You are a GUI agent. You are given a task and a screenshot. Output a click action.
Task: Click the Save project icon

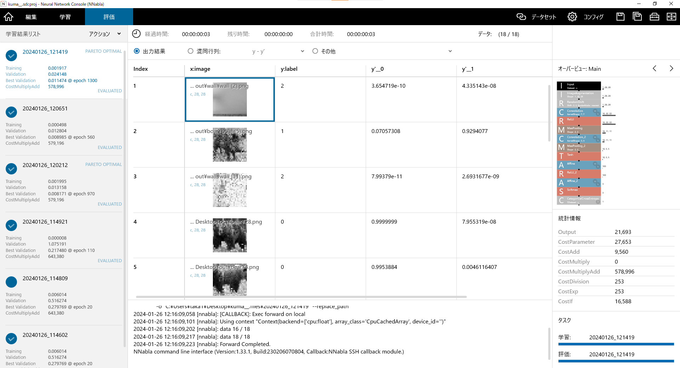point(620,17)
